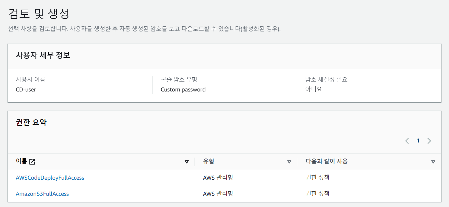
Task: Click the 다음과 같이 사용 column header
Action: (327, 161)
